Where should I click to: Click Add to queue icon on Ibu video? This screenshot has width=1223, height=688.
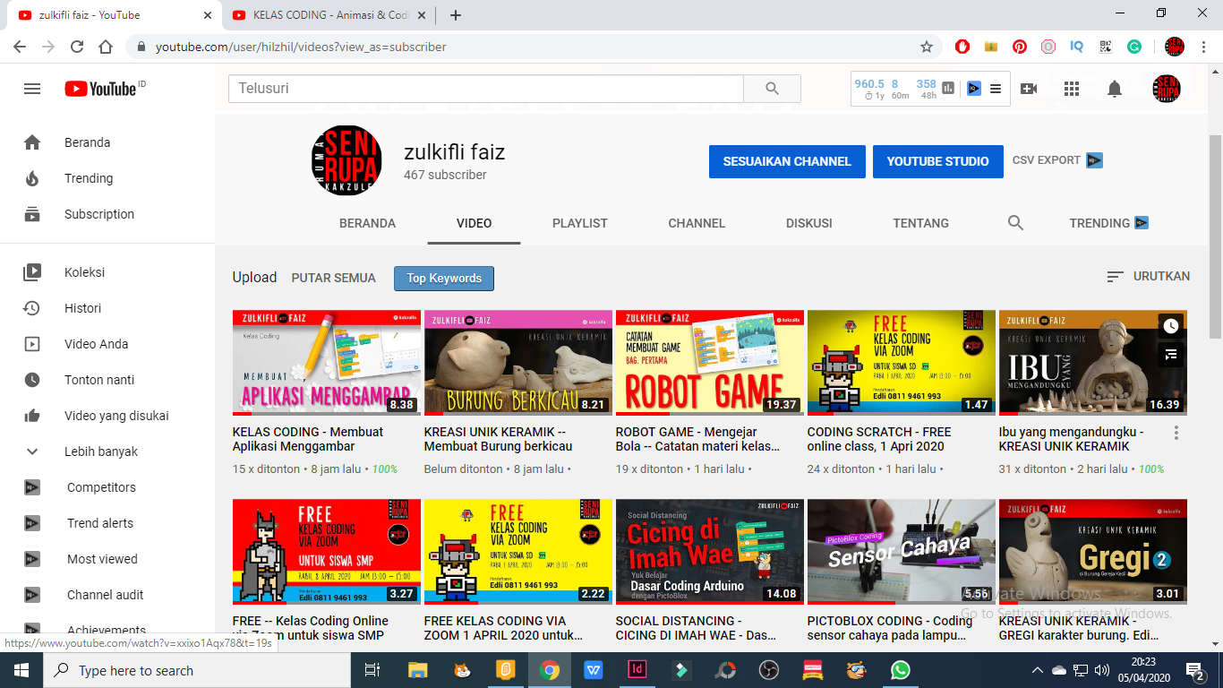point(1171,355)
